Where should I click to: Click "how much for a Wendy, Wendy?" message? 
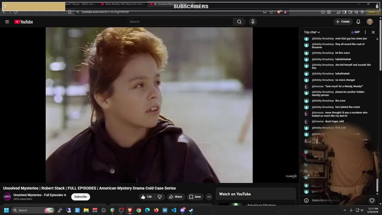pos(344,86)
